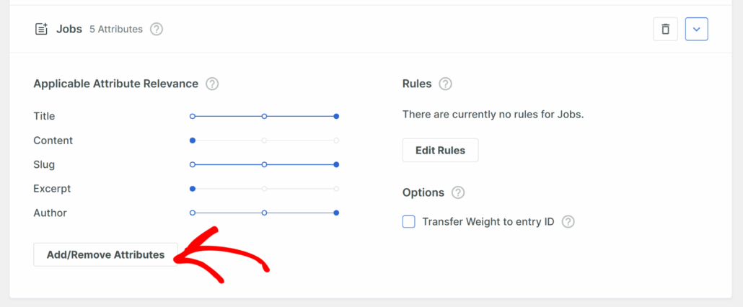Set Title relevance slider to lowest point
Screen dimensions: 743x307
click(x=193, y=116)
